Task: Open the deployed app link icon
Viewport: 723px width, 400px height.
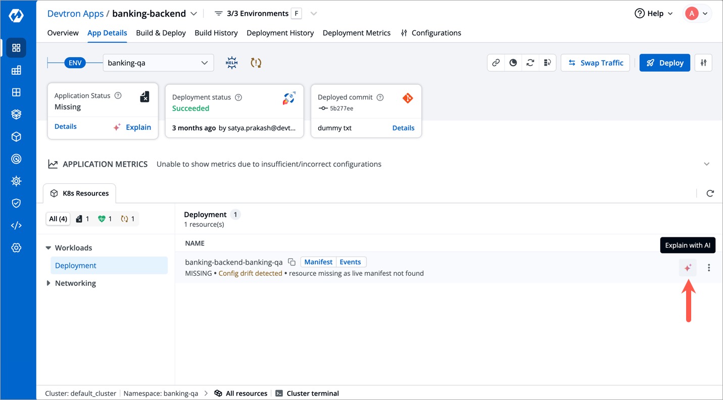Action: click(x=496, y=62)
